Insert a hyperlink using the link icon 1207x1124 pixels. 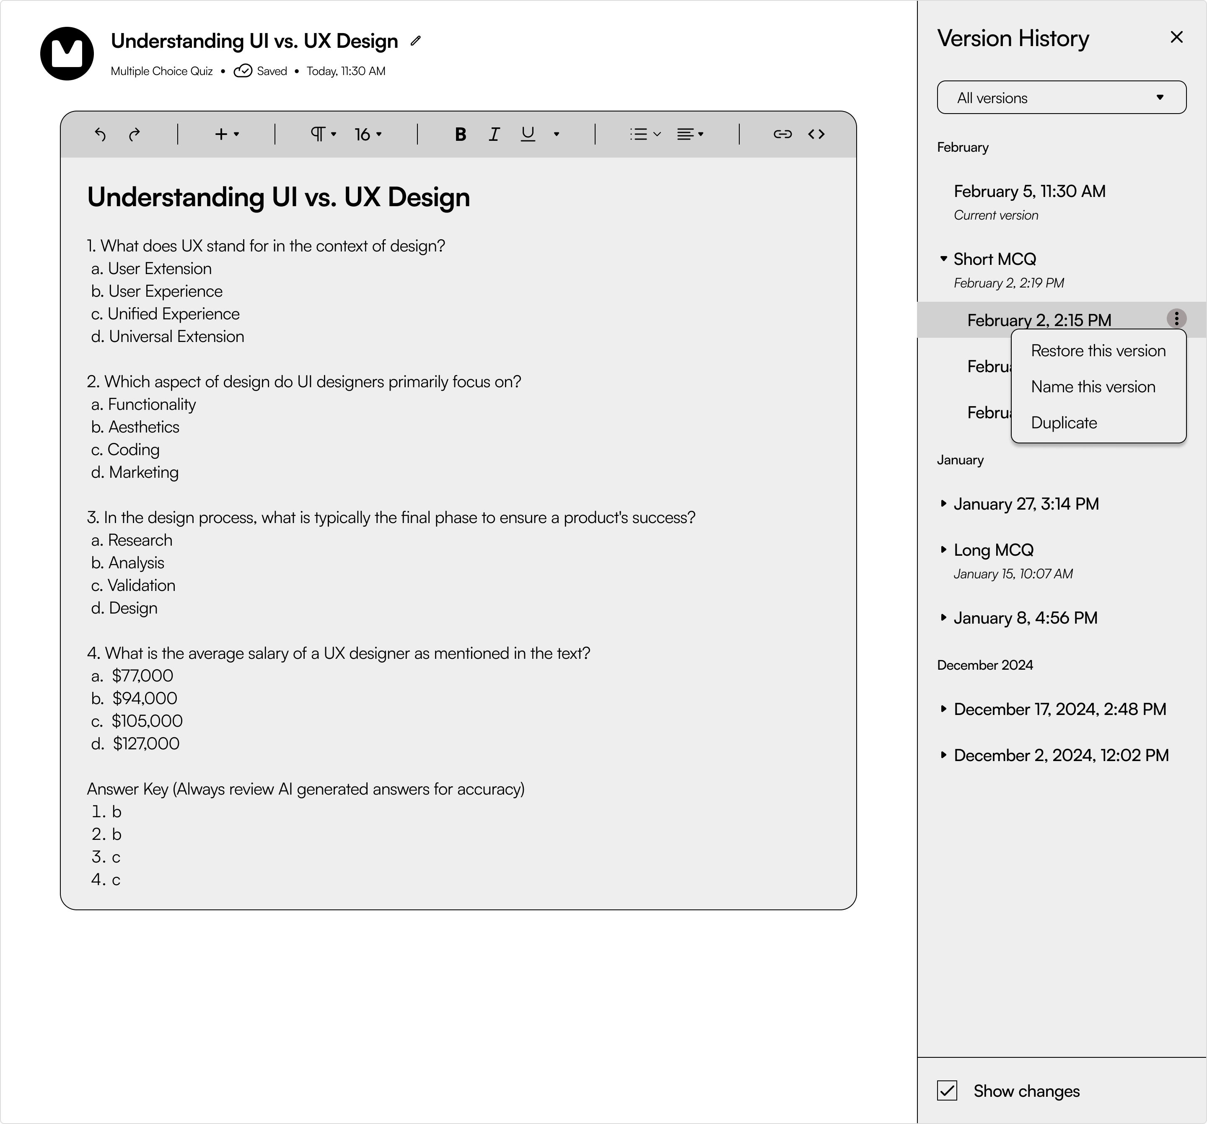(x=782, y=134)
